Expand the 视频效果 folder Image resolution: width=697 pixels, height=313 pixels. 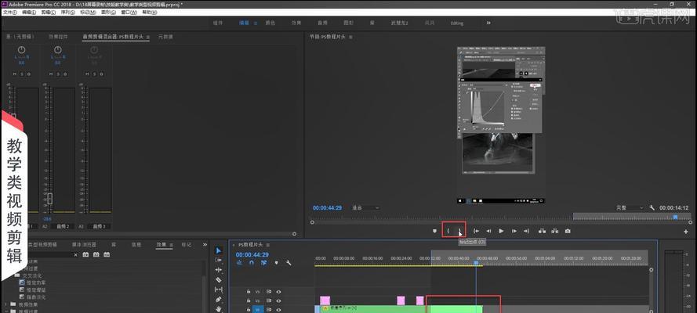pos(5,304)
